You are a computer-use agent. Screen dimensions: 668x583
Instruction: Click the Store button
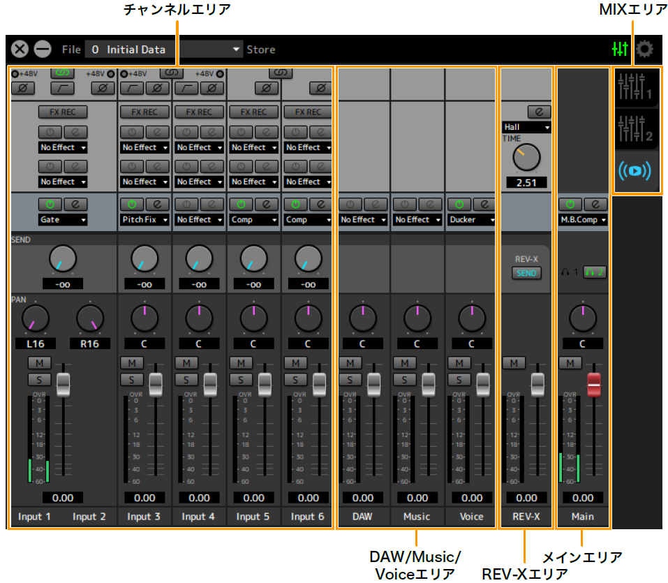click(260, 50)
